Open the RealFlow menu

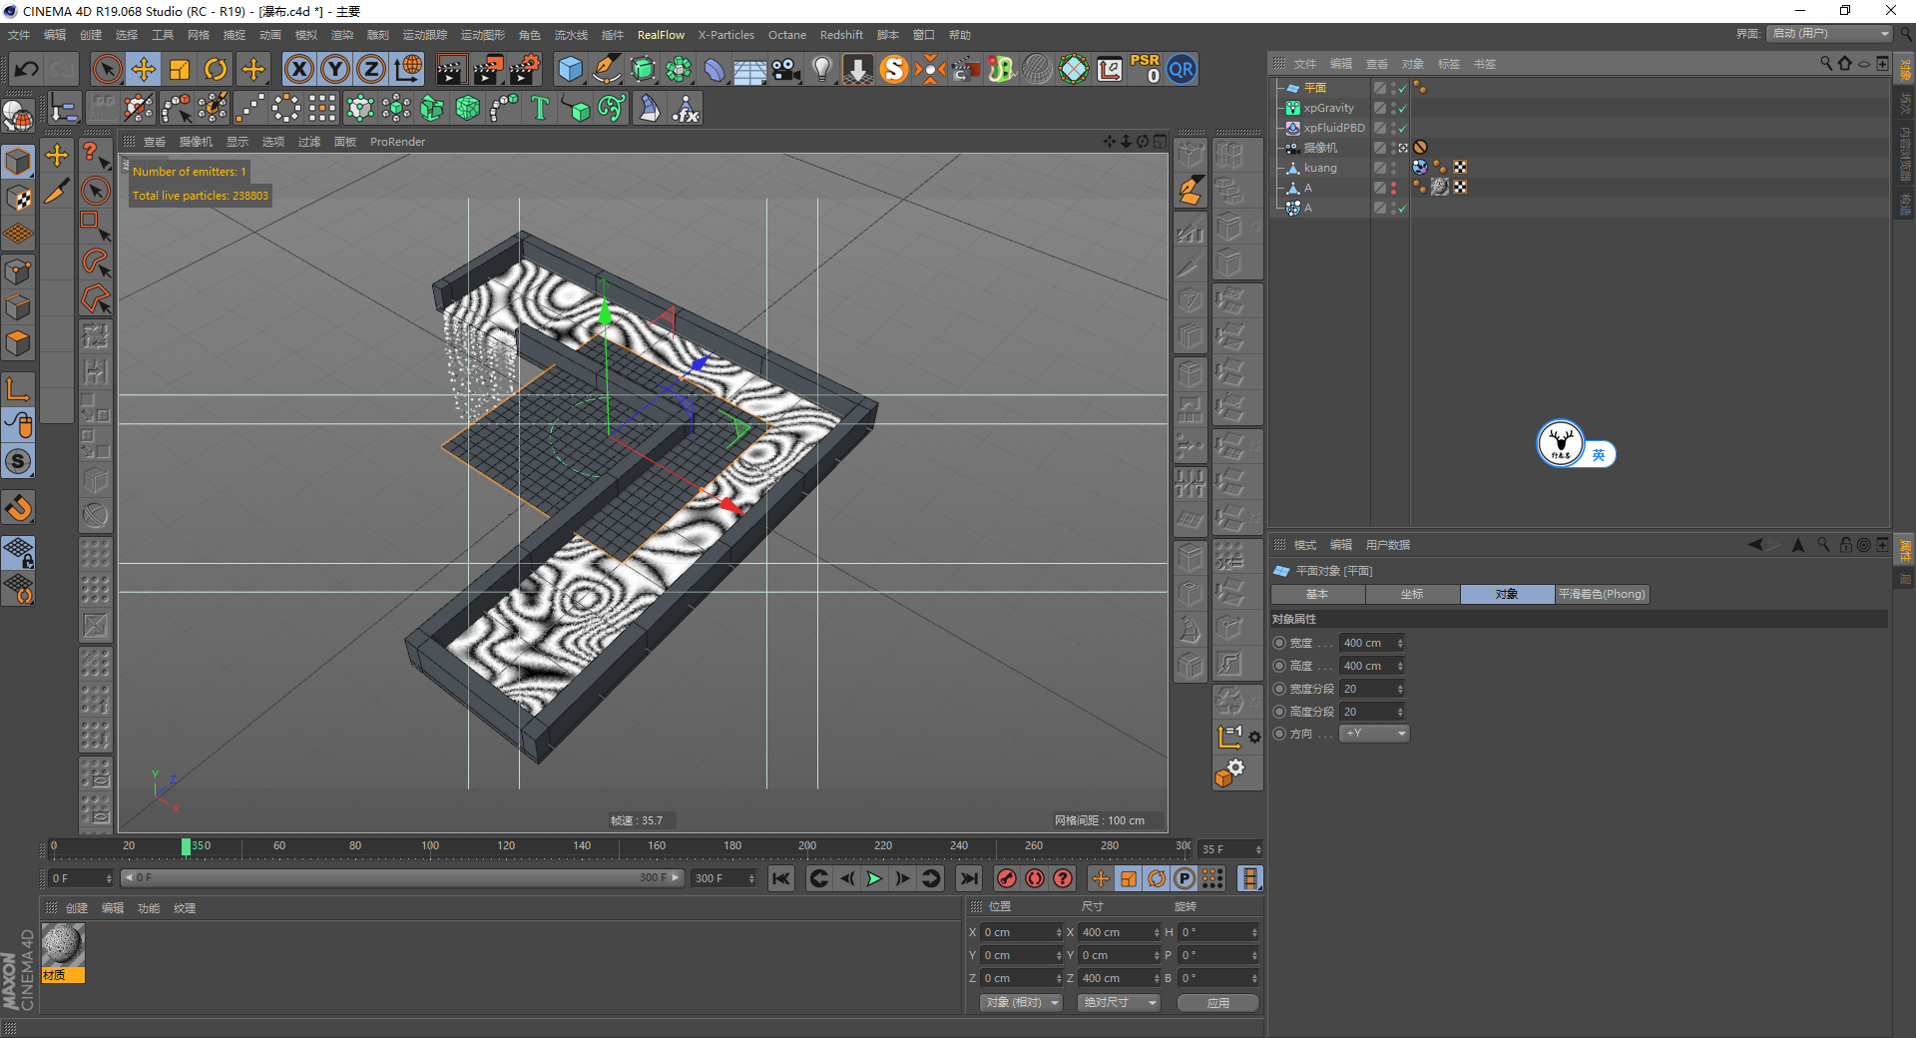[x=661, y=35]
